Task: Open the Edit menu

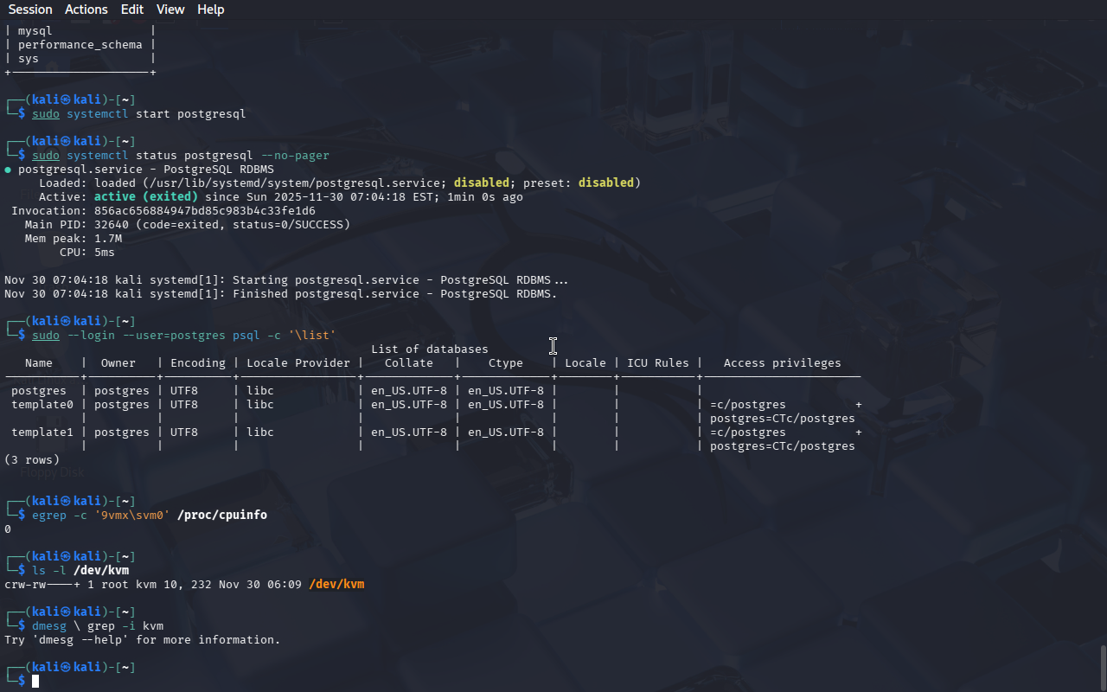Action: click(132, 10)
